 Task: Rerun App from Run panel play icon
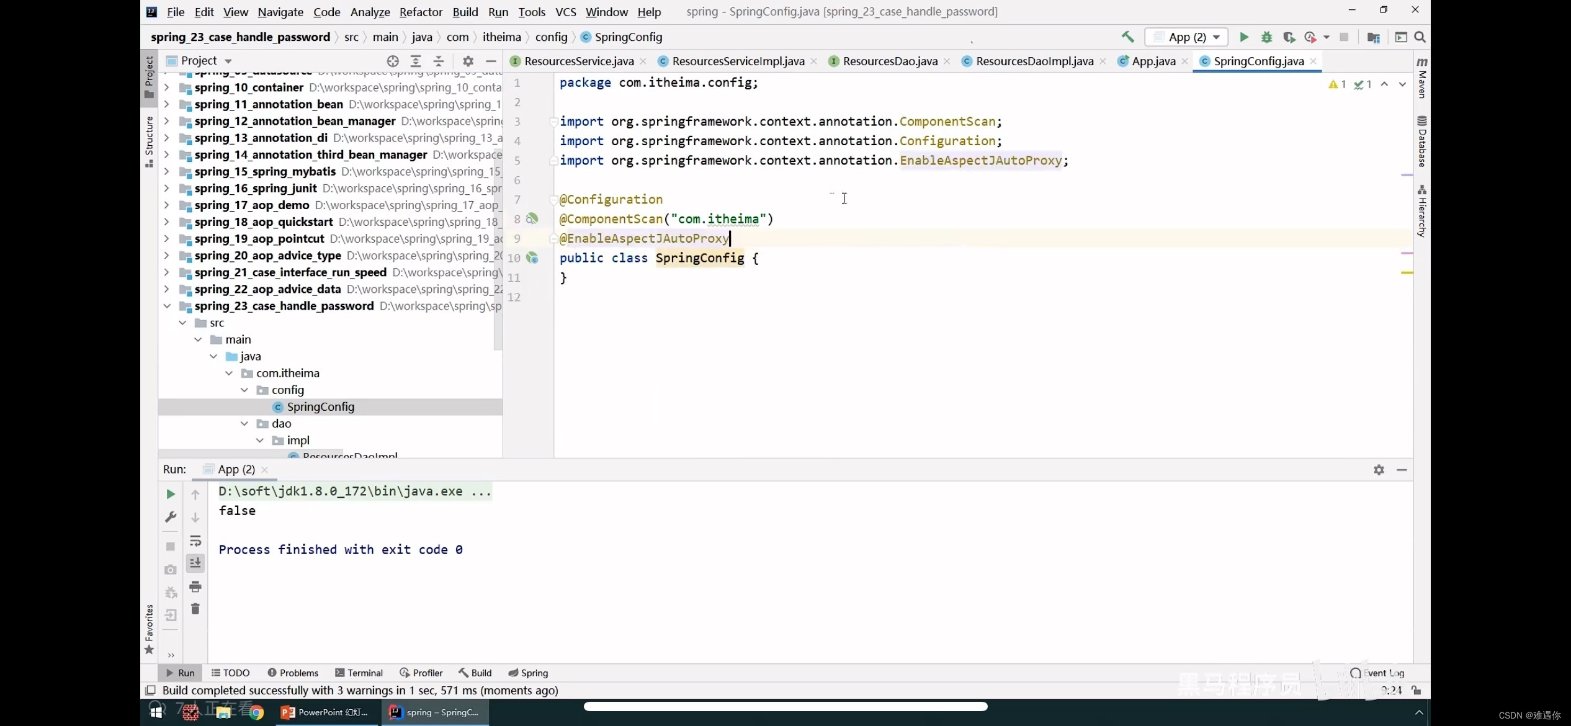click(x=171, y=494)
